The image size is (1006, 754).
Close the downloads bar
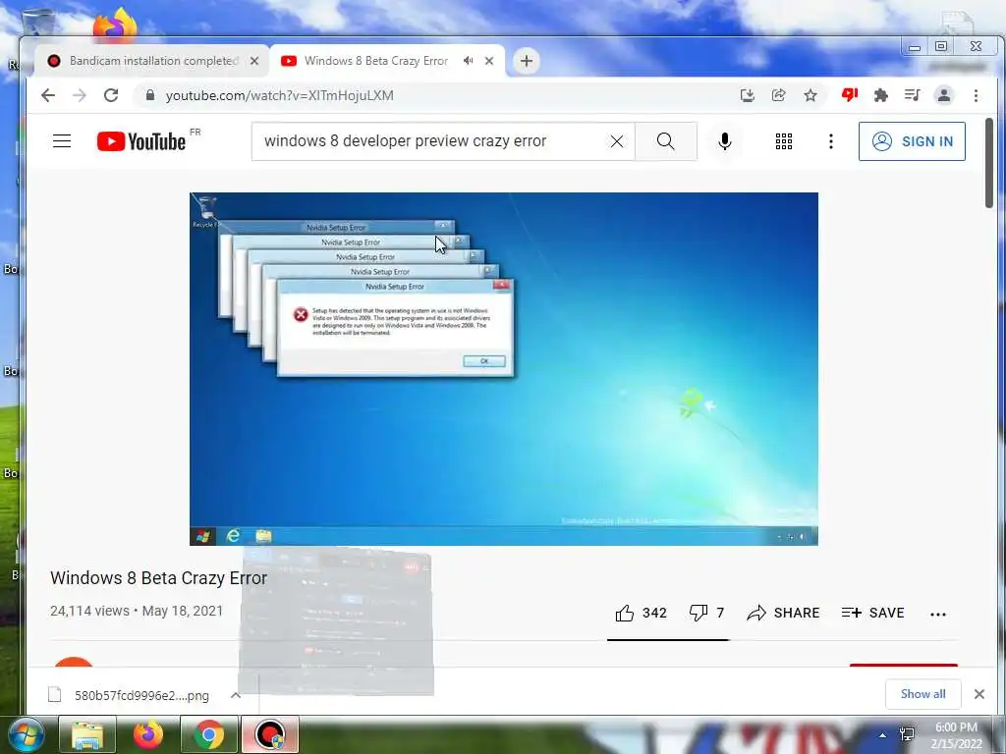(x=979, y=694)
